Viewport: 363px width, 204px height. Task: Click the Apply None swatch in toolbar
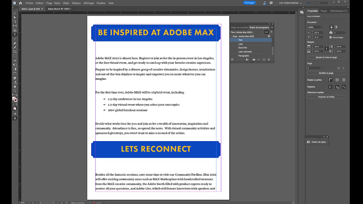tap(15, 109)
